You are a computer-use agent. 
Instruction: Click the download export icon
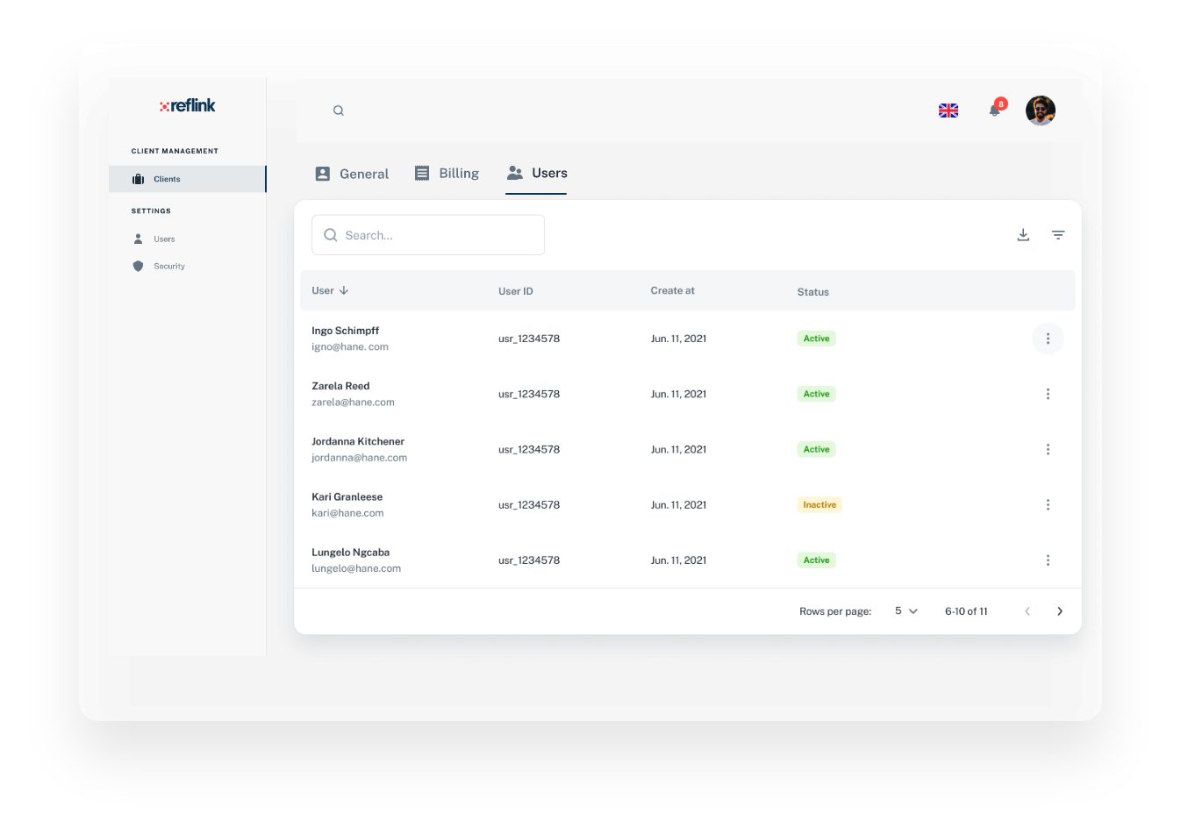(1023, 235)
